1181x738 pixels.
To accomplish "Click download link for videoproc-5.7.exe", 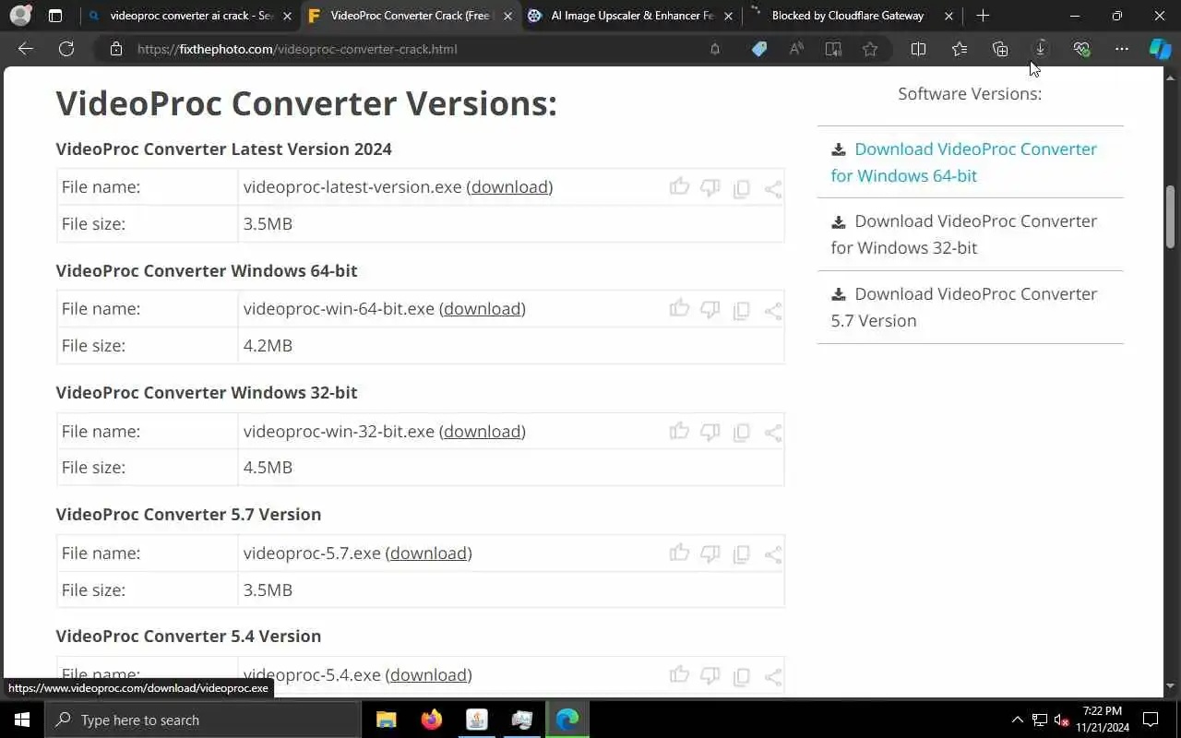I will 428,553.
